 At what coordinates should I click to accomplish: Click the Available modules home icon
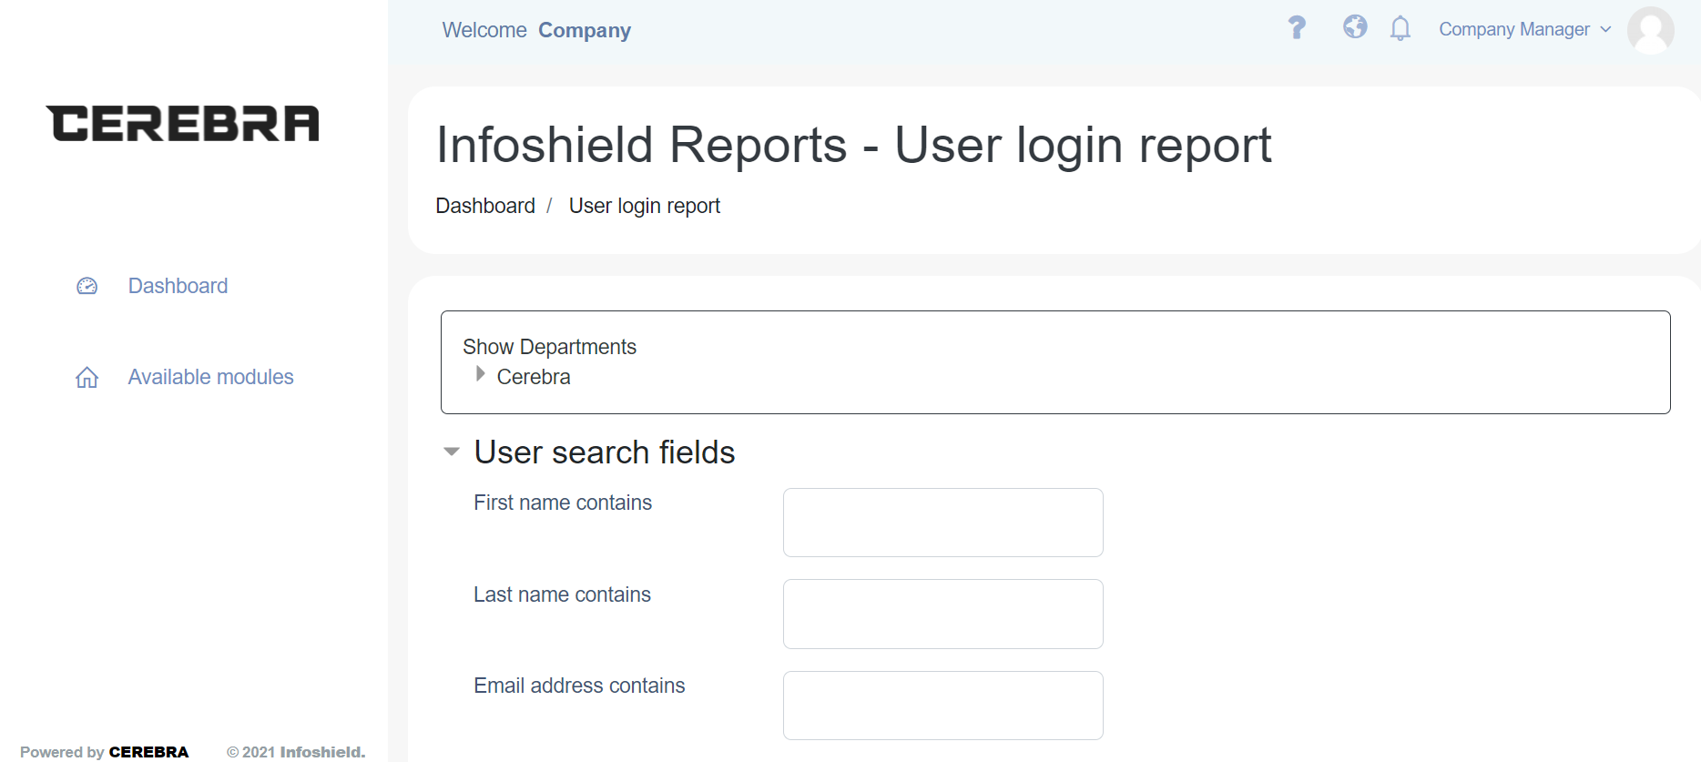[87, 377]
